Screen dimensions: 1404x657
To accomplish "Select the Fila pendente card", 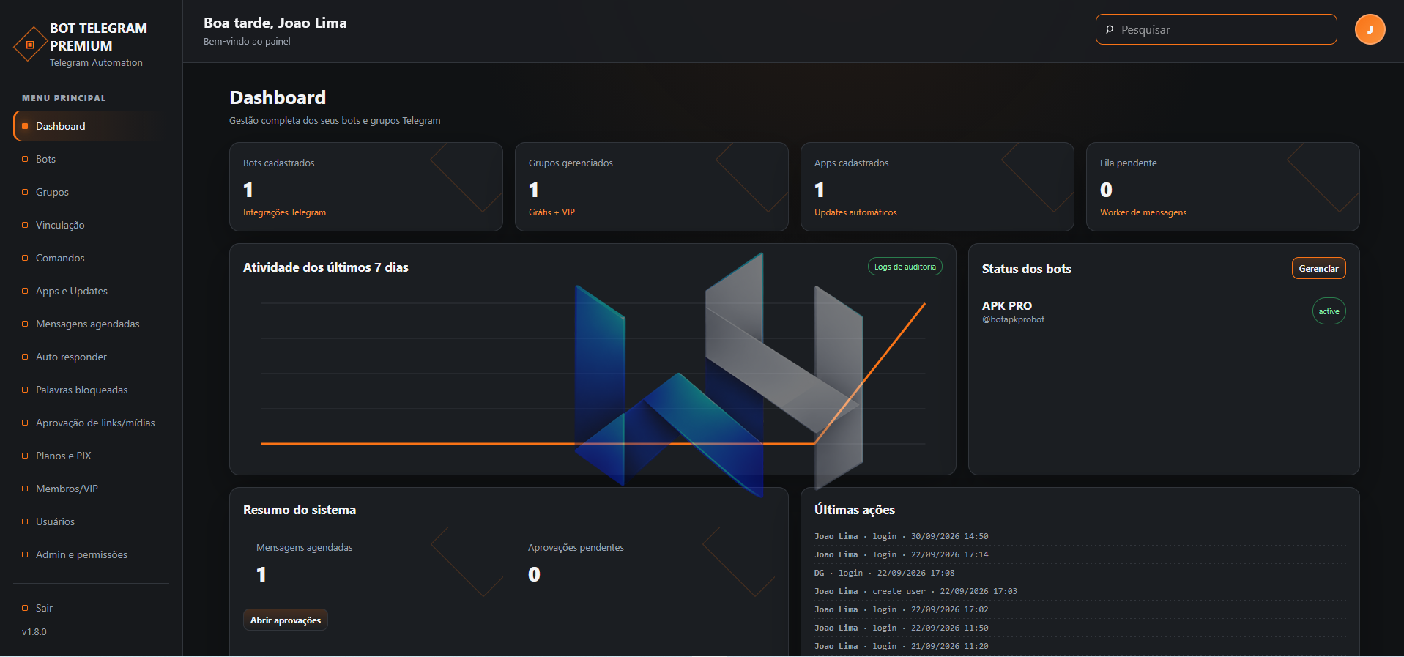I will [1223, 187].
